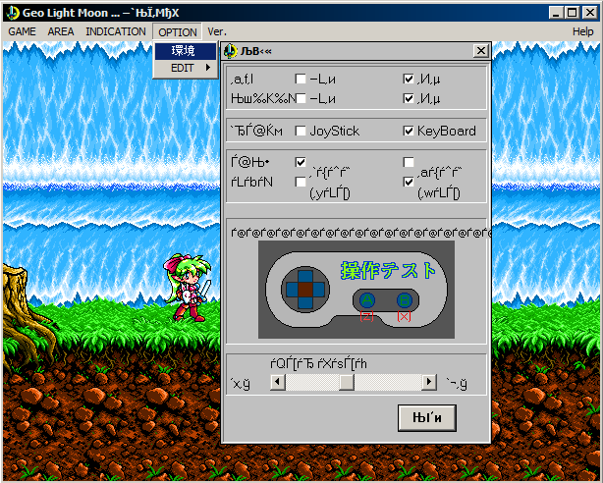
Task: Click the gamepad D-pad down arrow
Action: pyautogui.click(x=305, y=302)
